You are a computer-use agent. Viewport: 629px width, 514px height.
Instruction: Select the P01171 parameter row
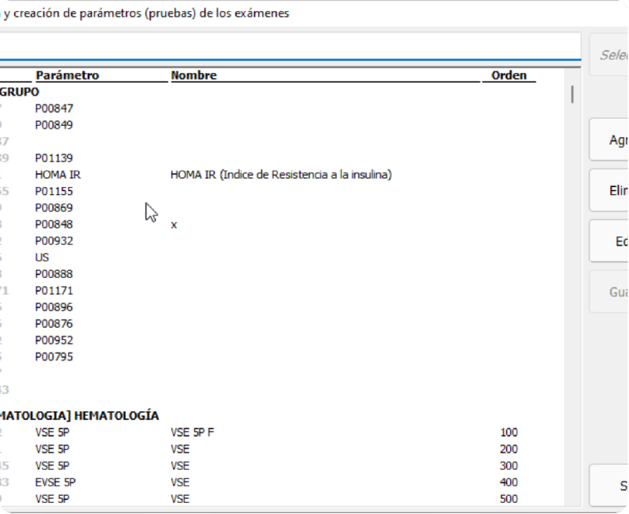click(54, 291)
